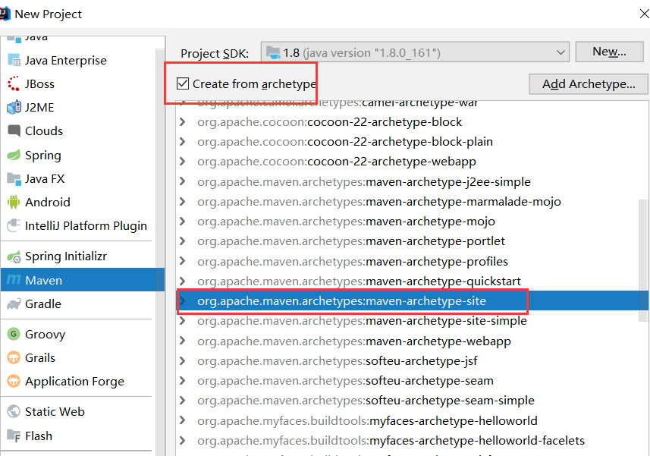The width and height of the screenshot is (650, 456).
Task: Expand the selected maven-archetype-site node
Action: coord(182,300)
